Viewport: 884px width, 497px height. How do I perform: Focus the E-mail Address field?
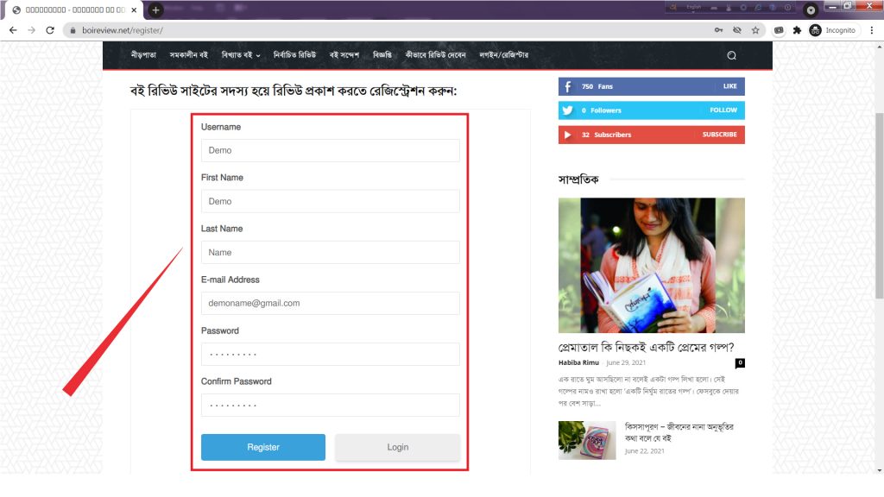[330, 304]
